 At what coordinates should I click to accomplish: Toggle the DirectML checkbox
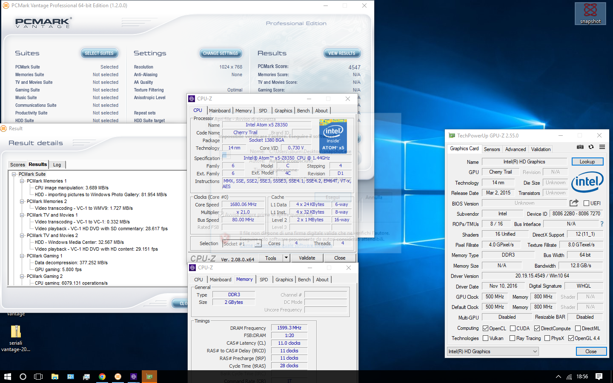click(578, 329)
